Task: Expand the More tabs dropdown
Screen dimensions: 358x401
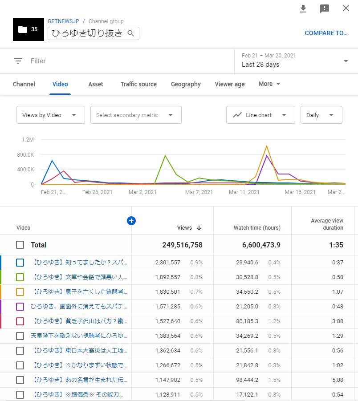Action: (x=269, y=84)
